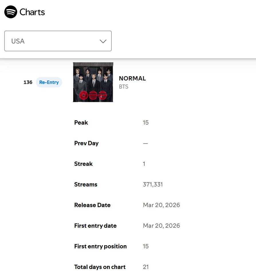Click the Streams label
This screenshot has height=279, width=256.
(86, 184)
